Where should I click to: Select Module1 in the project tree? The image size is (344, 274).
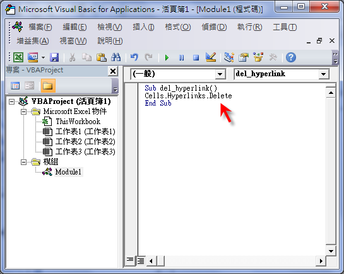point(68,172)
